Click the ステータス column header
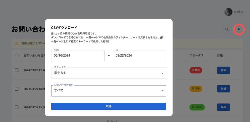This screenshot has height=122, width=250. (x=197, y=56)
